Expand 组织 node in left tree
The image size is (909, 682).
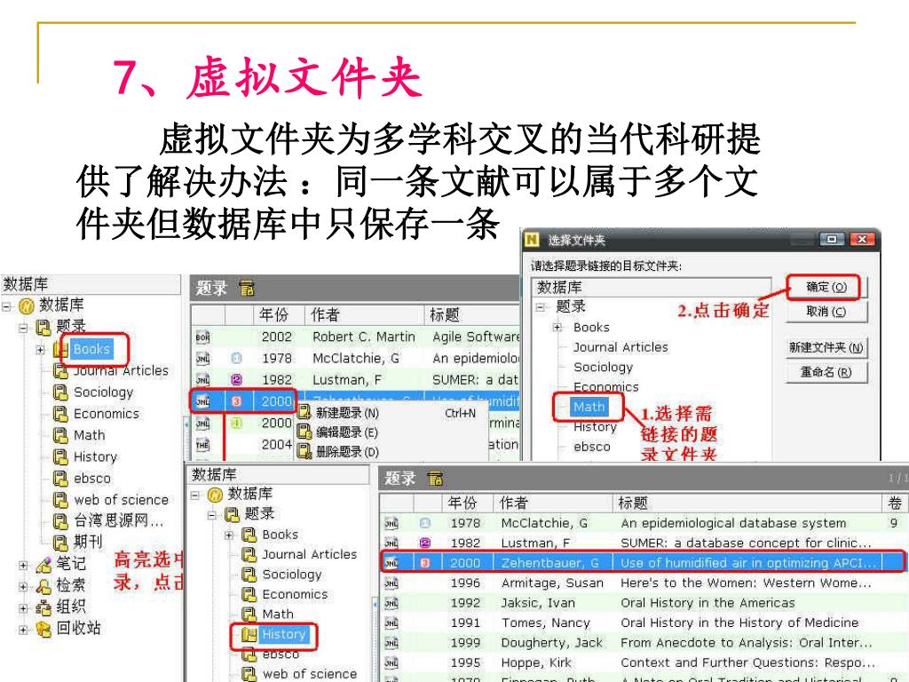point(23,608)
